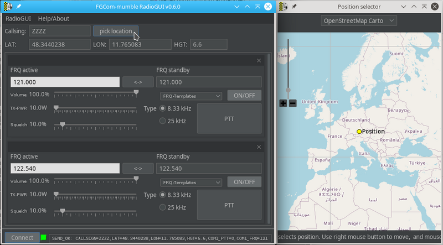Click the pin icon in Position selector title bar

click(294, 7)
